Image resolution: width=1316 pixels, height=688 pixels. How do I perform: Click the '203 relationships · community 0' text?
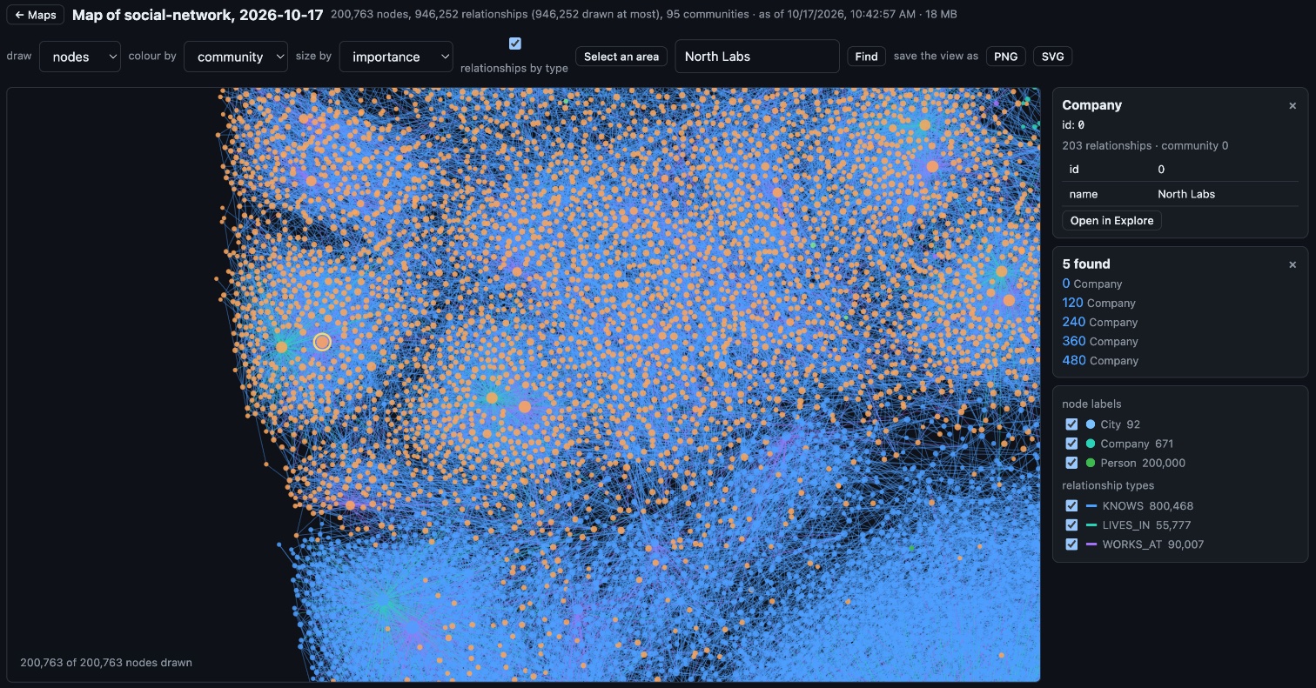pos(1145,145)
